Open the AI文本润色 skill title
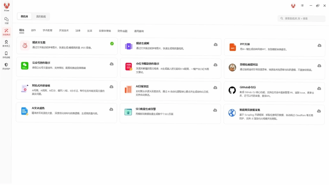329x185 pixels. coord(38,108)
